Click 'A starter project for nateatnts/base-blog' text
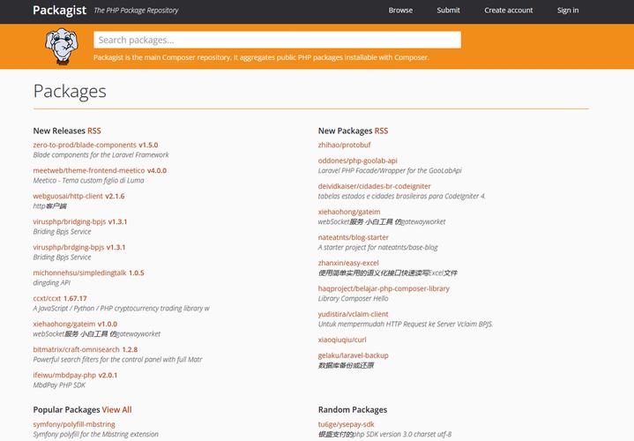 [x=377, y=247]
